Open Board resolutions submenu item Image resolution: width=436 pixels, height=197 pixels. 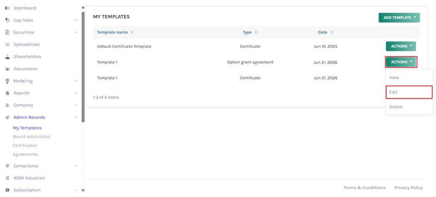[32, 137]
